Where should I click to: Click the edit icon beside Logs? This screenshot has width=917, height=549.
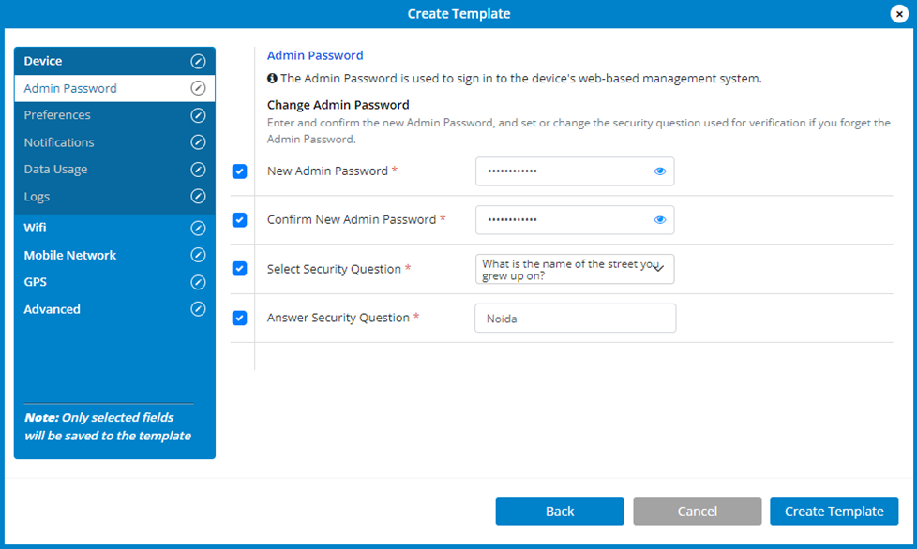(198, 197)
